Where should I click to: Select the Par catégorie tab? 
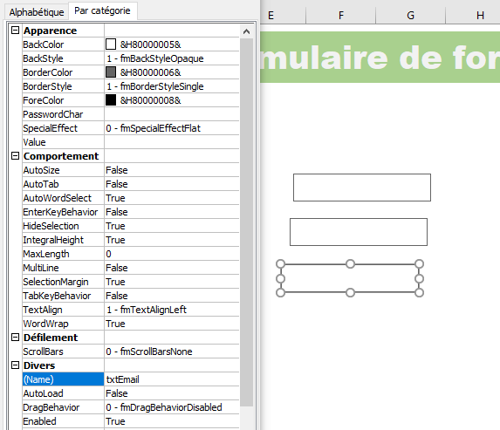pyautogui.click(x=102, y=10)
